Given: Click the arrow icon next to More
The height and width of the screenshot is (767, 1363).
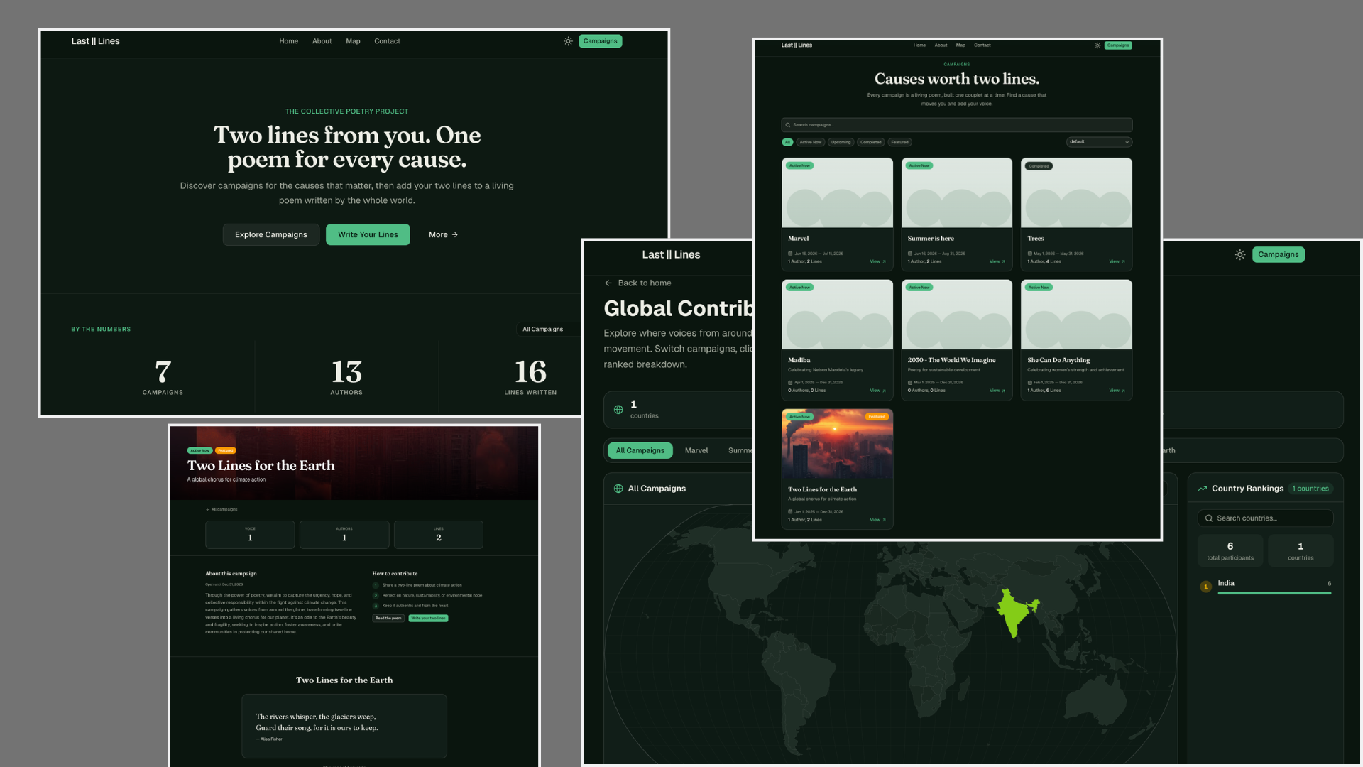Looking at the screenshot, I should (x=455, y=234).
